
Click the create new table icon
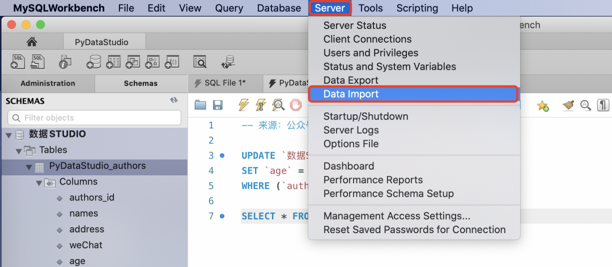point(113,62)
